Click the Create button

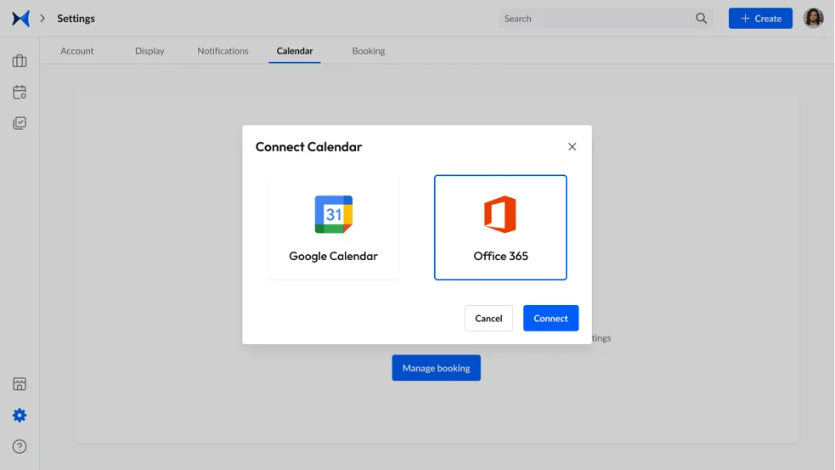tap(760, 18)
